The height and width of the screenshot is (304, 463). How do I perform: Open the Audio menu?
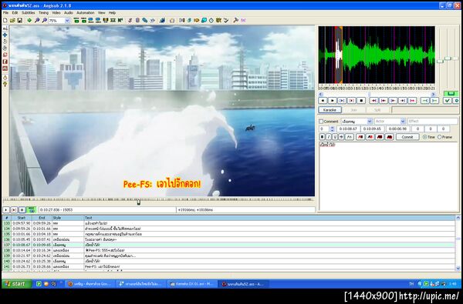pyautogui.click(x=69, y=13)
